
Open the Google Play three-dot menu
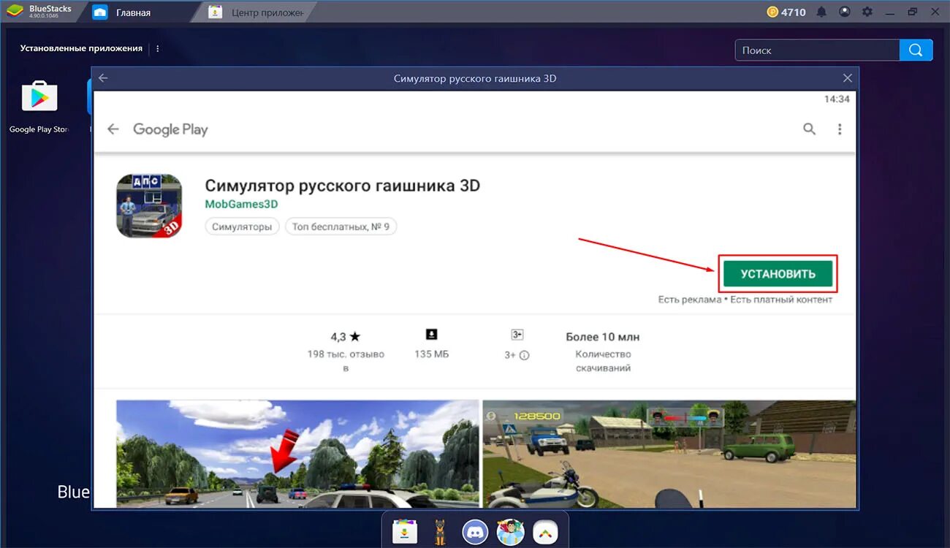pyautogui.click(x=840, y=129)
